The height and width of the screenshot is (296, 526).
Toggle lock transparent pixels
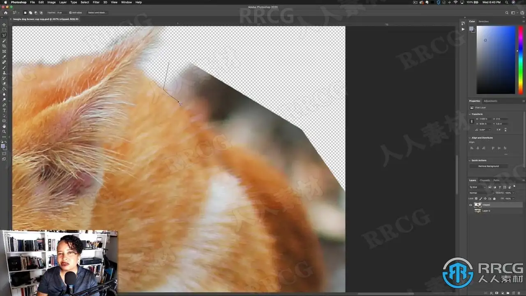(x=476, y=199)
